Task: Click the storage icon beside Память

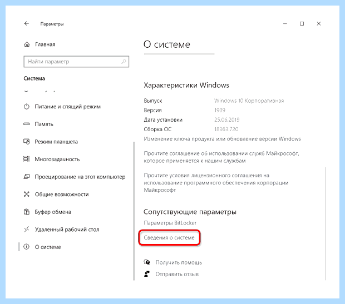Action: tap(26, 124)
